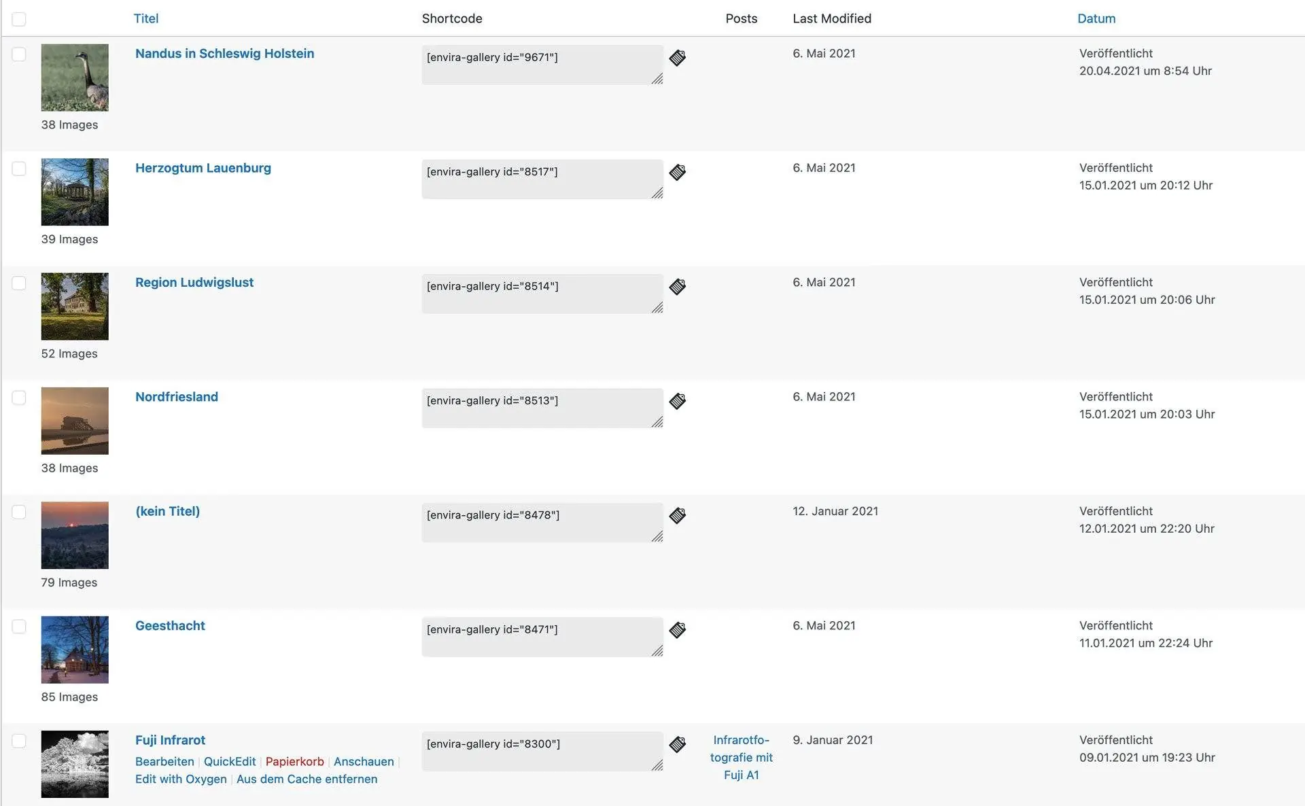Click copy icon for shortcode id 8478
This screenshot has height=806, width=1305.
point(677,515)
